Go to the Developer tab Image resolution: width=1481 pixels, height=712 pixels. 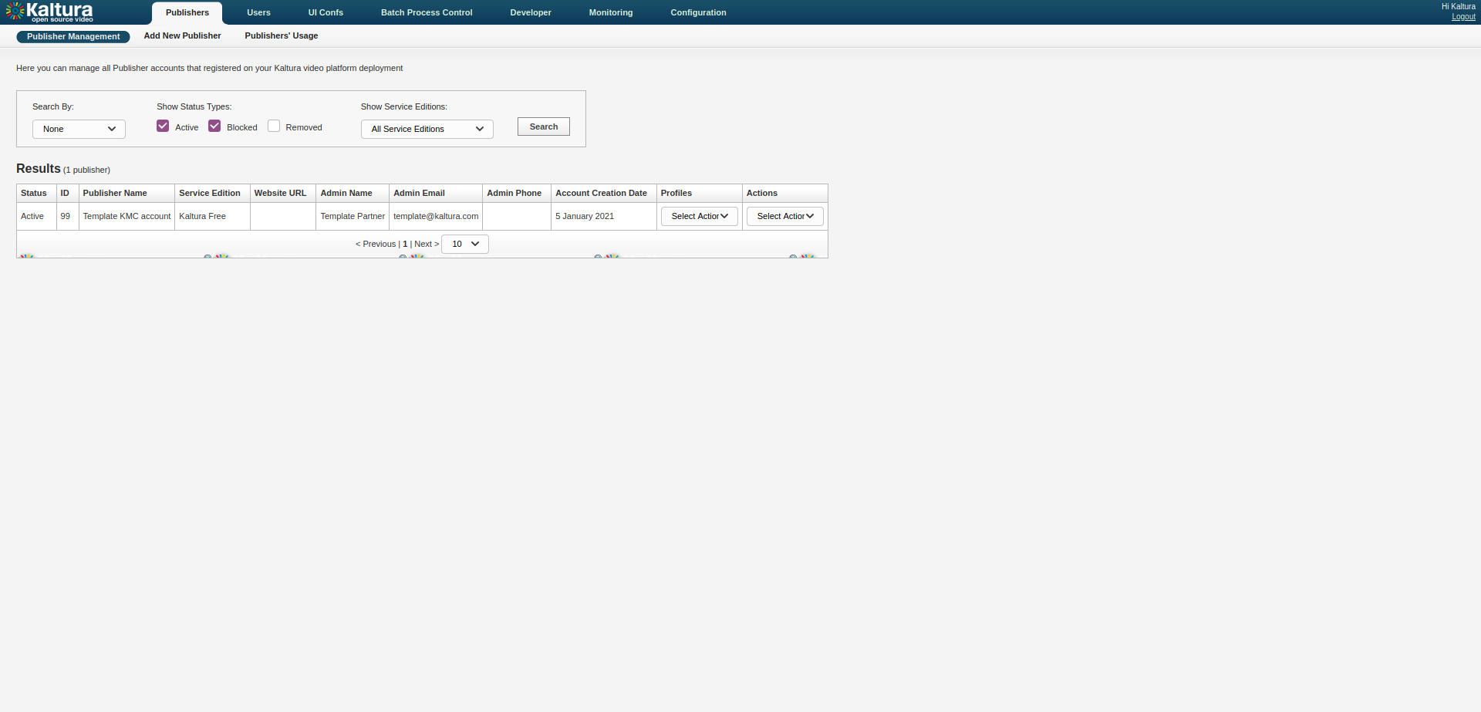coord(531,12)
